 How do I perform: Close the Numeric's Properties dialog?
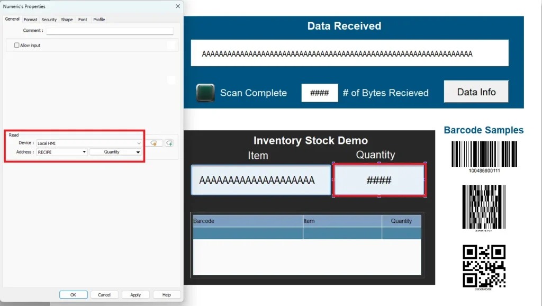click(x=177, y=6)
